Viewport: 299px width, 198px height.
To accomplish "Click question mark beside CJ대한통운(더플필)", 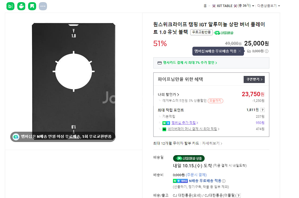I will pyautogui.click(x=239, y=196).
